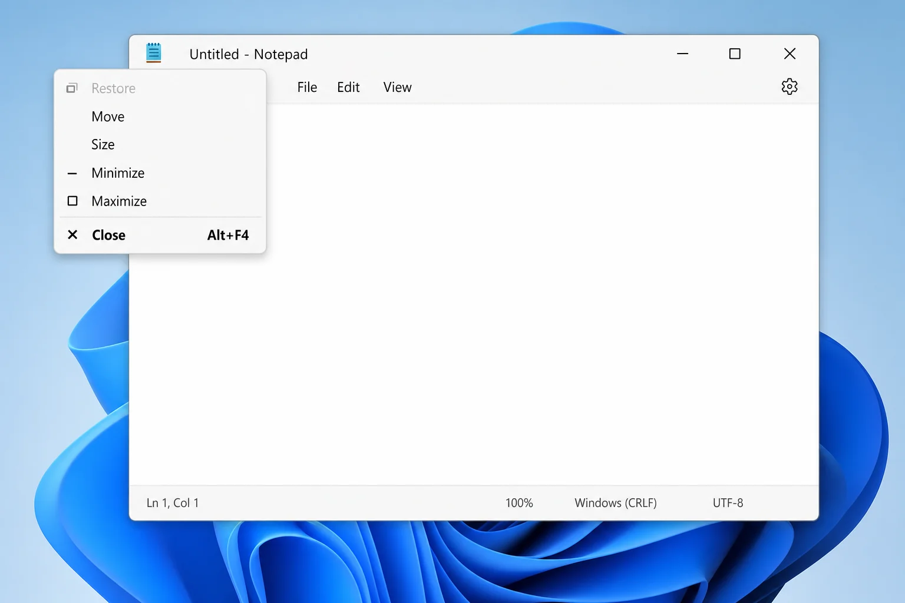Close Notepad with the title bar X
The width and height of the screenshot is (905, 603).
pyautogui.click(x=790, y=54)
